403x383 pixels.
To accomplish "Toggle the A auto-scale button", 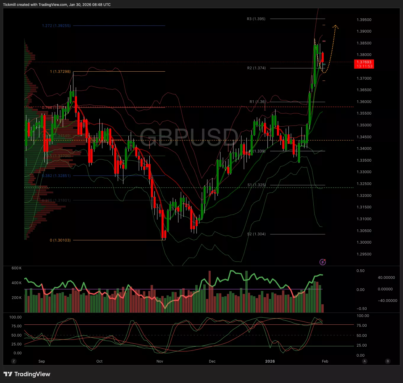I will (365, 361).
